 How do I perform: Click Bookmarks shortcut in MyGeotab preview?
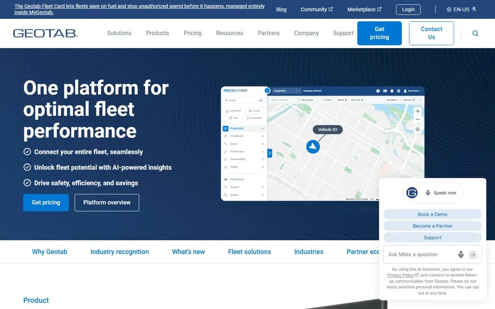coord(254,118)
